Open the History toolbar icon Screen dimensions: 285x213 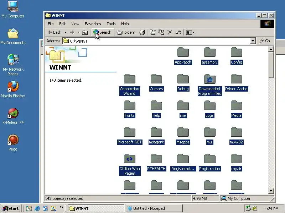point(142,32)
